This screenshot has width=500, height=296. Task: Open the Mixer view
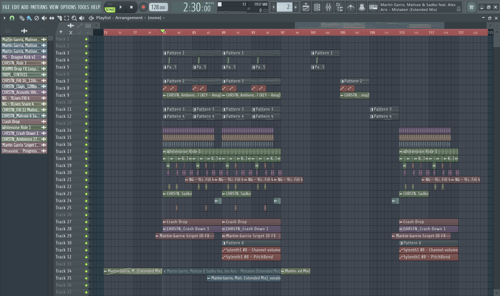tap(328, 7)
